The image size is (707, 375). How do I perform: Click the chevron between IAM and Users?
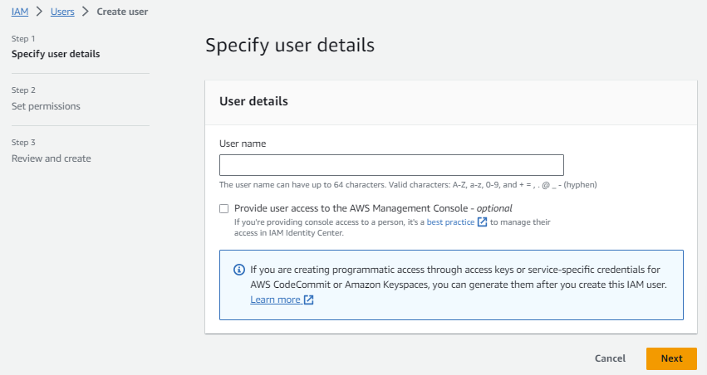pyautogui.click(x=38, y=12)
